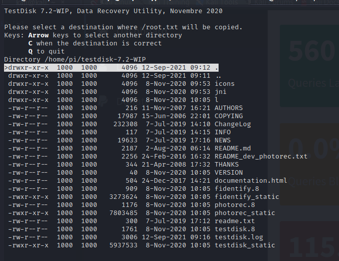Select the VERSION file row
339x261 pixels.
pyautogui.click(x=228, y=172)
